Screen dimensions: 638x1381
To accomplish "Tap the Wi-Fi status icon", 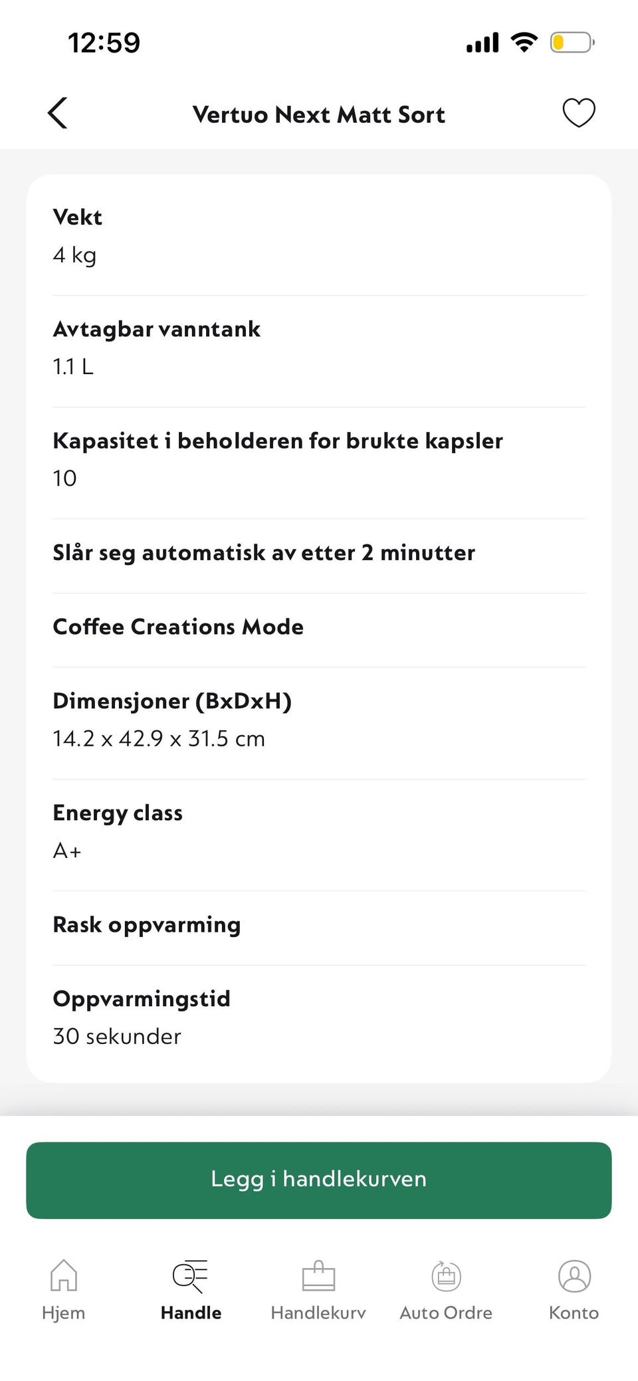I will point(524,43).
